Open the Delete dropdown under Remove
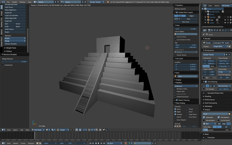The width and height of the screenshot is (232, 145). click(x=15, y=38)
